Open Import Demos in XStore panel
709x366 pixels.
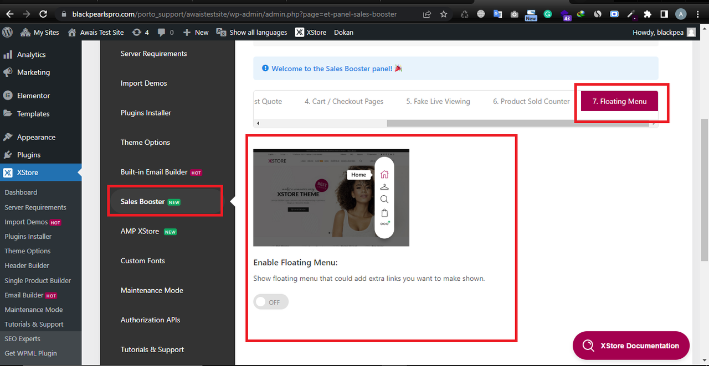tap(144, 83)
